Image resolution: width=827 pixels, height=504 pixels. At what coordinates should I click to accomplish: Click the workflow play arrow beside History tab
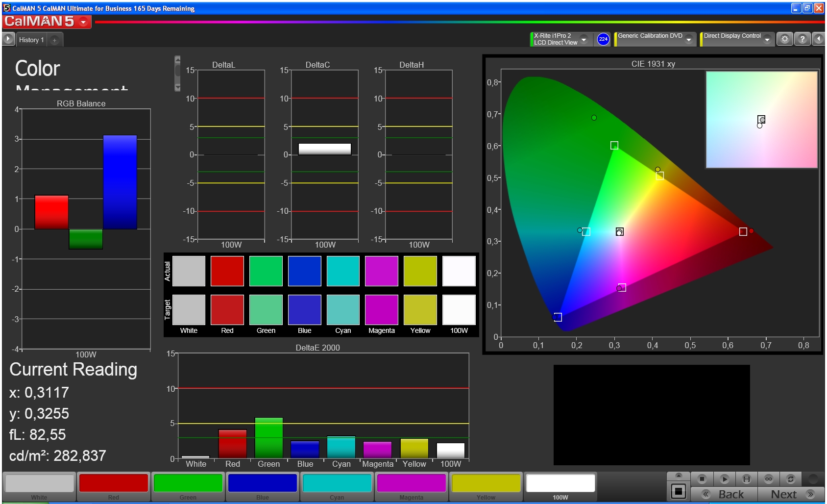pos(8,39)
